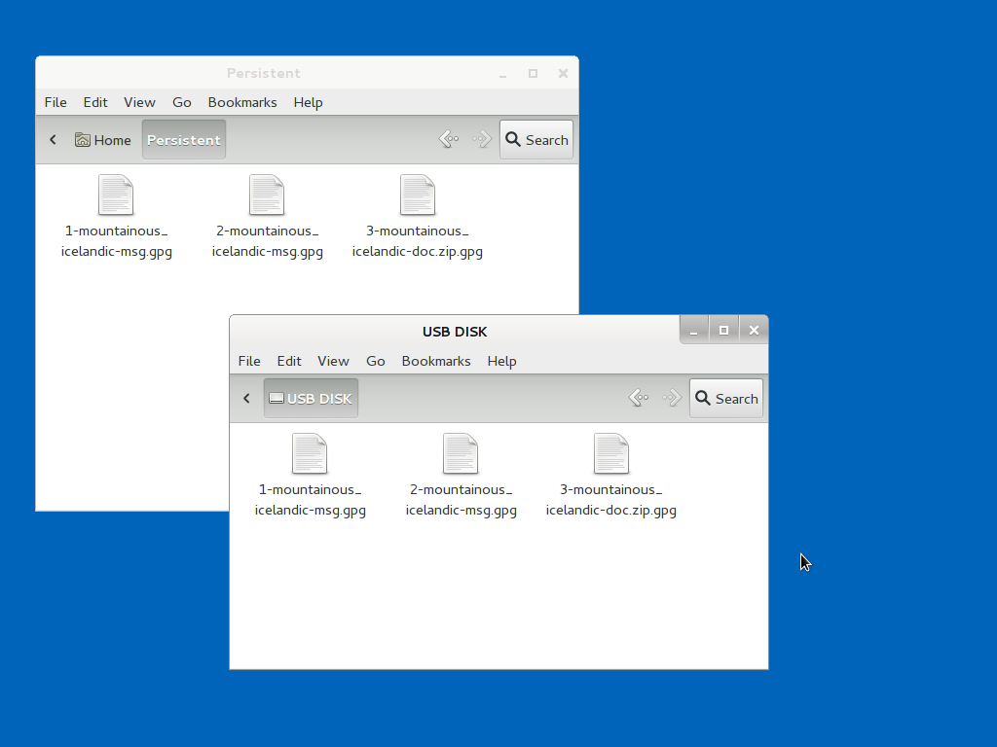
Task: Select 3-mountainous_icelandic-doc.zip.gpg in Persistent folder
Action: (418, 196)
